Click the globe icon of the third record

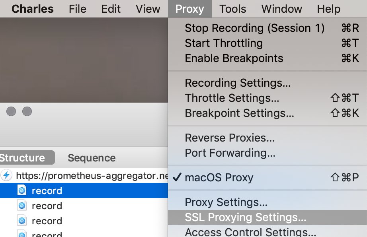click(22, 221)
